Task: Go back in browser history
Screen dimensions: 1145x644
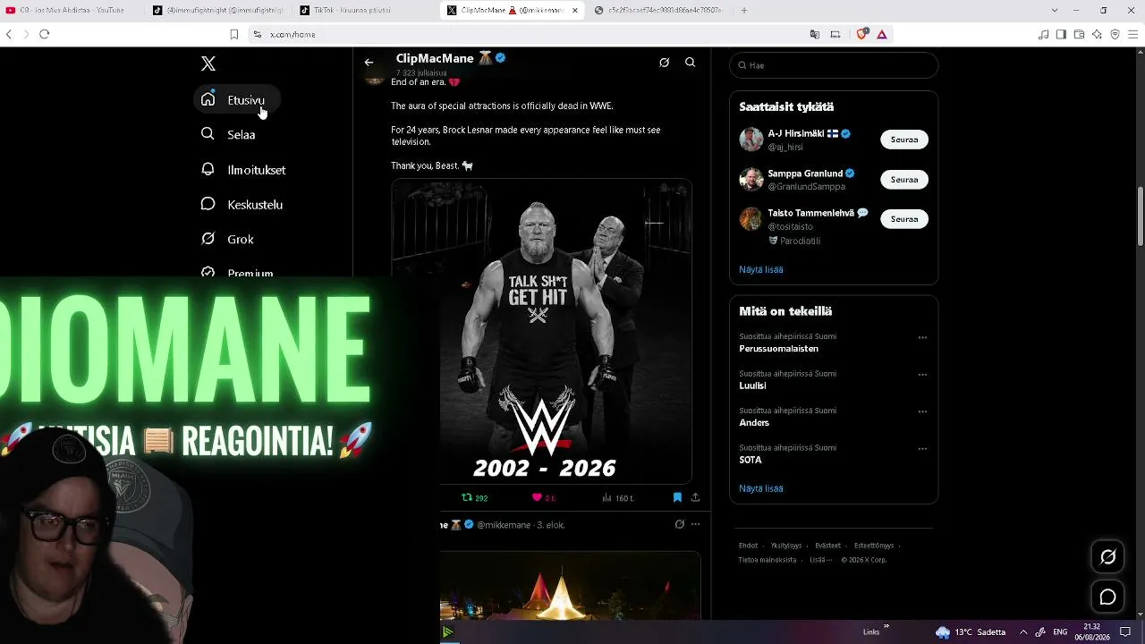Action: (x=9, y=34)
